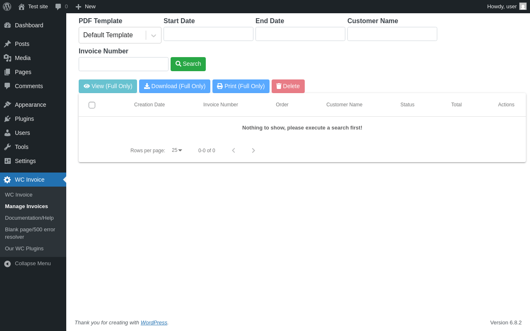Open the Plugins menu

(33, 119)
